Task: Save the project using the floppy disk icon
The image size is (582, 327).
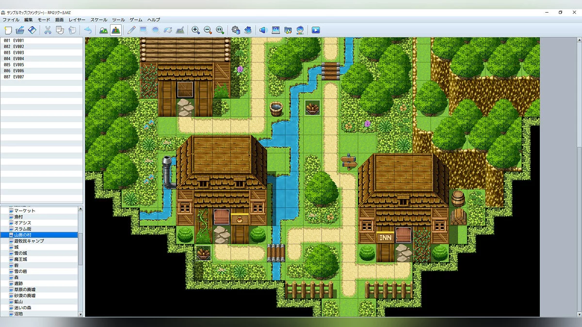Action: click(32, 30)
